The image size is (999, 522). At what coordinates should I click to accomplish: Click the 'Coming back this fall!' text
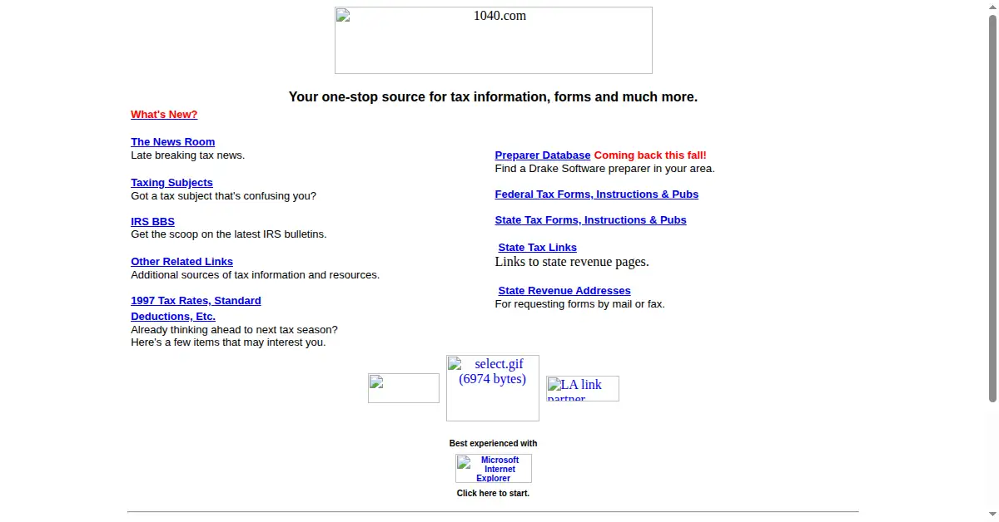(650, 155)
